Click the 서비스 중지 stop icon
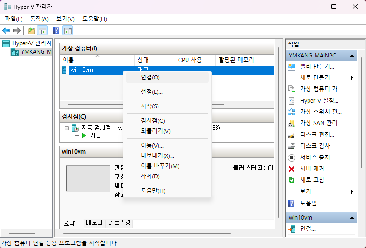The height and width of the screenshot is (248, 366). pyautogui.click(x=292, y=158)
